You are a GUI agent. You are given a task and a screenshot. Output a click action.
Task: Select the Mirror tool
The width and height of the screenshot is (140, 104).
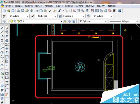point(7,36)
